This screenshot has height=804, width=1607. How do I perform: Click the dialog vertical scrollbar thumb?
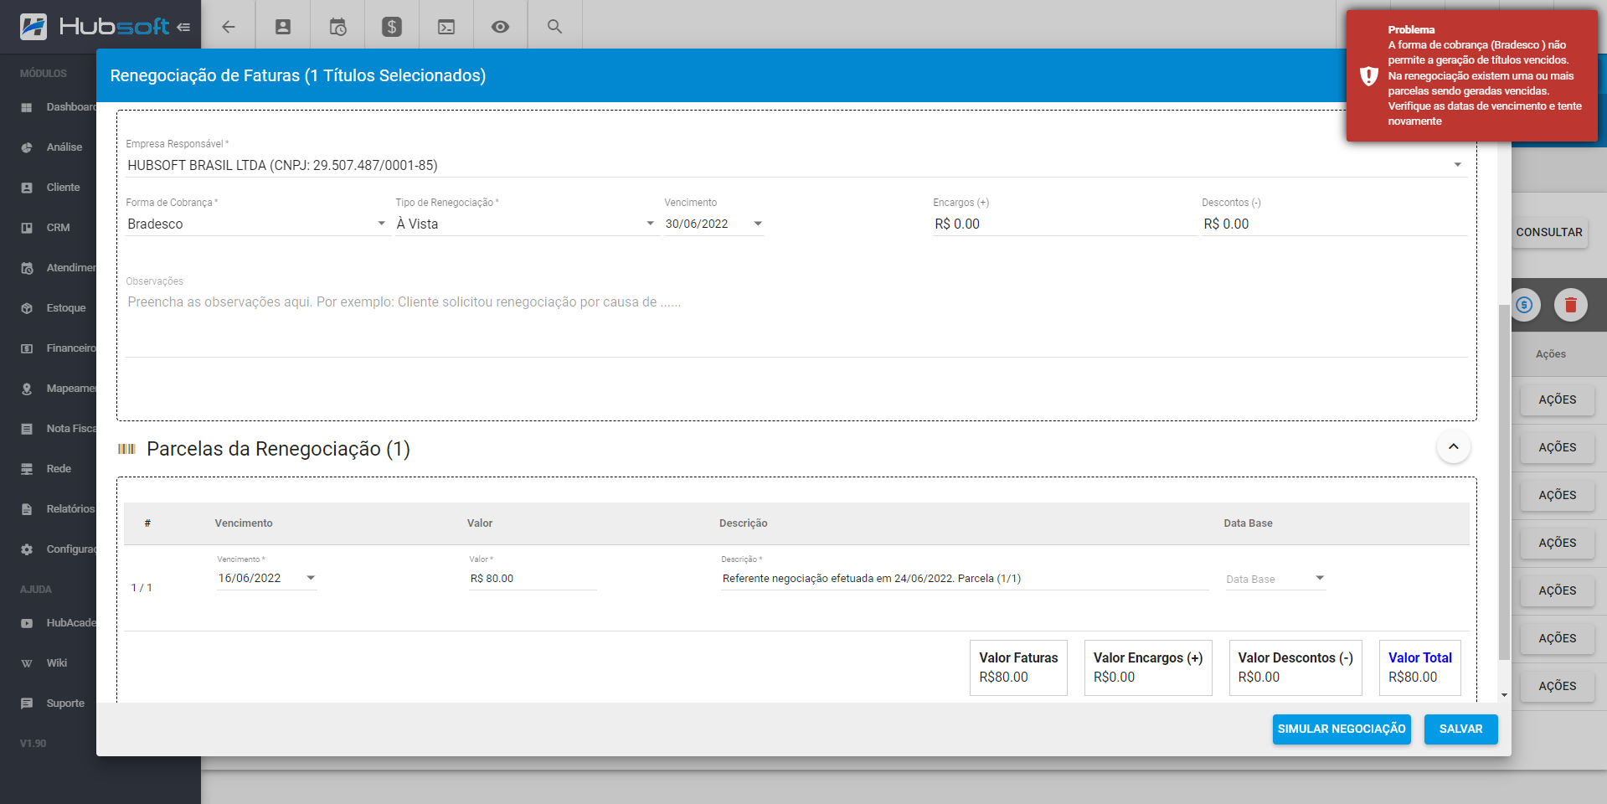pos(1504,482)
